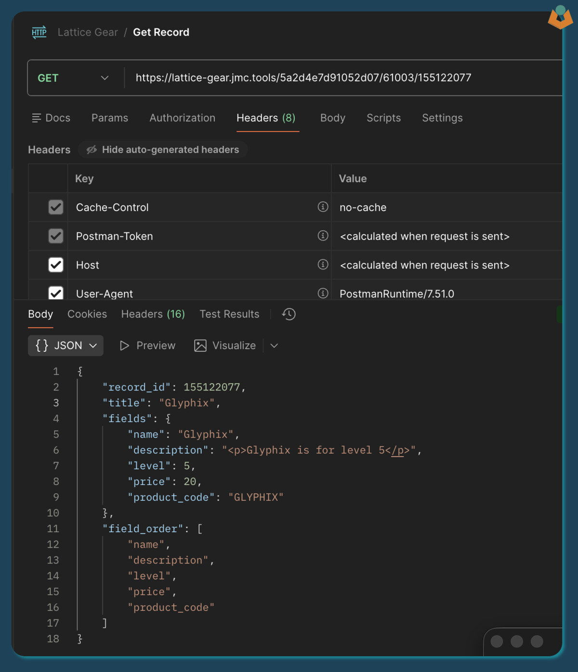Uncheck the Host header checkbox
Image resolution: width=578 pixels, height=672 pixels.
click(x=56, y=265)
